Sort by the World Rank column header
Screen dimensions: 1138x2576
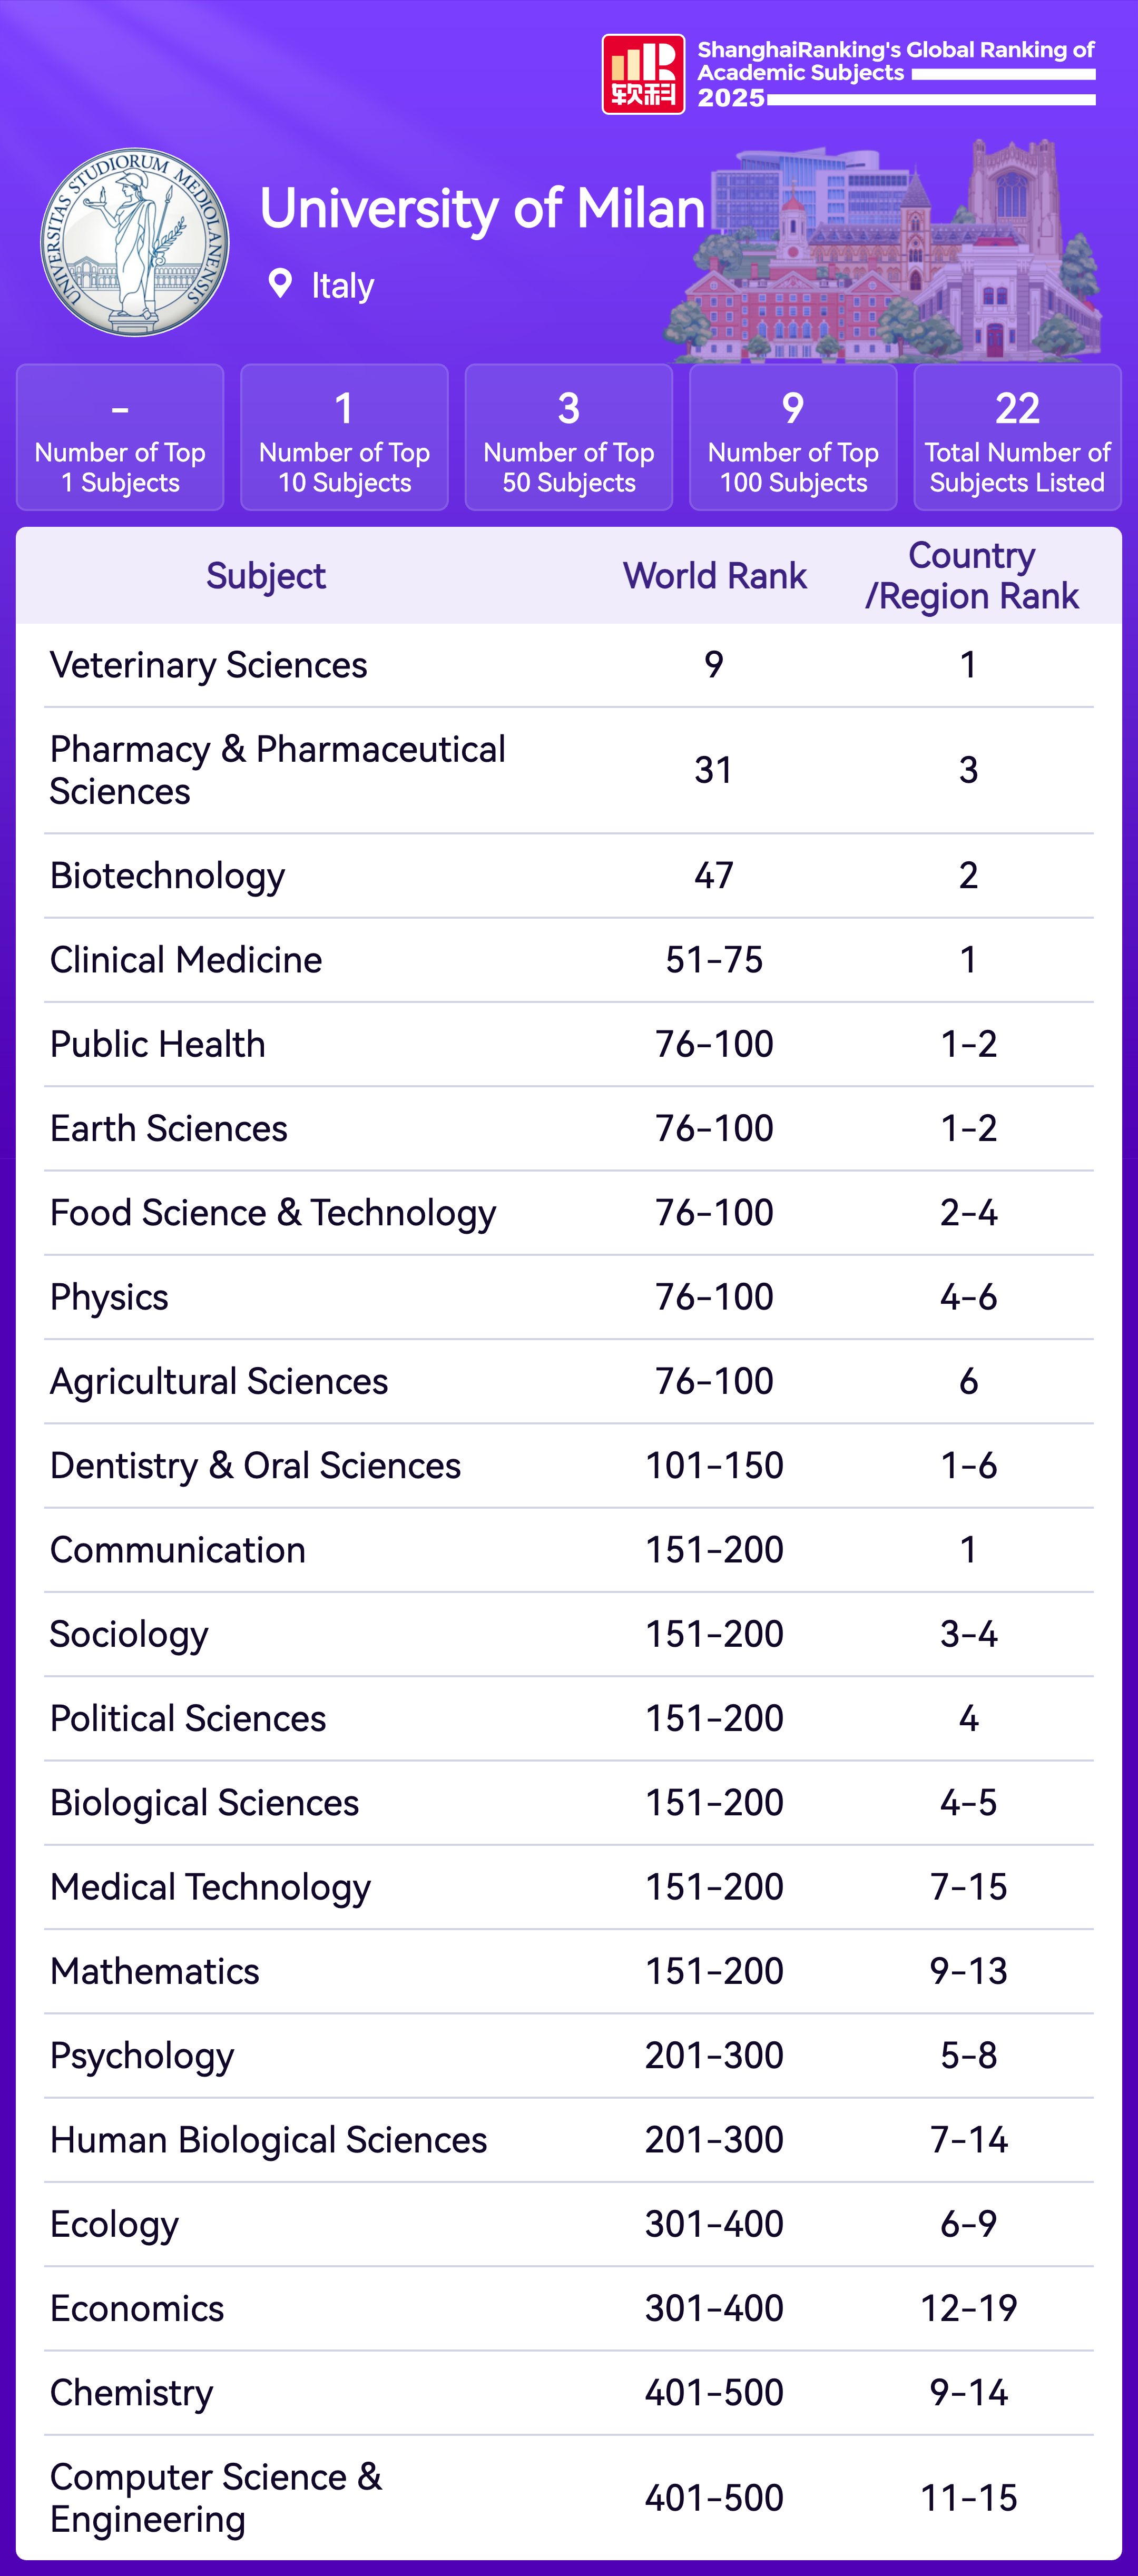pos(714,576)
